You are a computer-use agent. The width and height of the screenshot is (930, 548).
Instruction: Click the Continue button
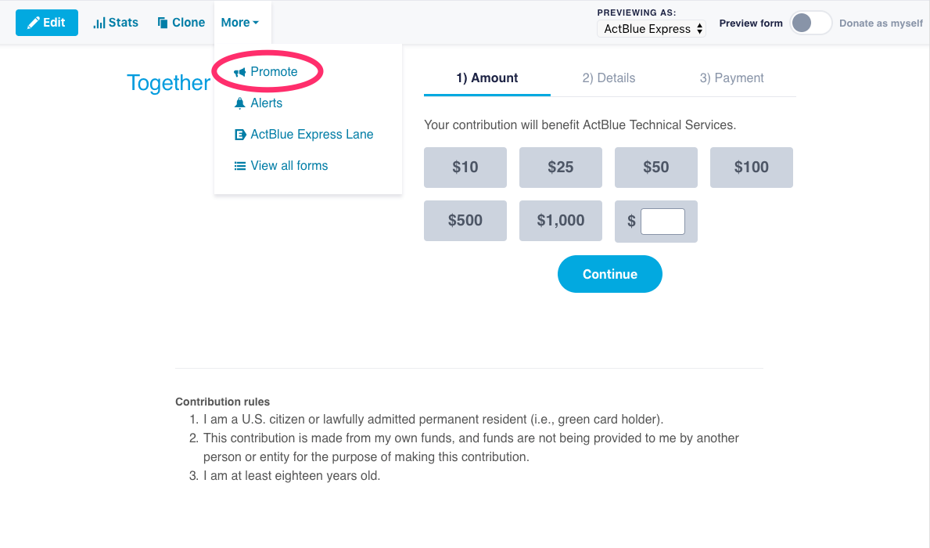tap(610, 274)
